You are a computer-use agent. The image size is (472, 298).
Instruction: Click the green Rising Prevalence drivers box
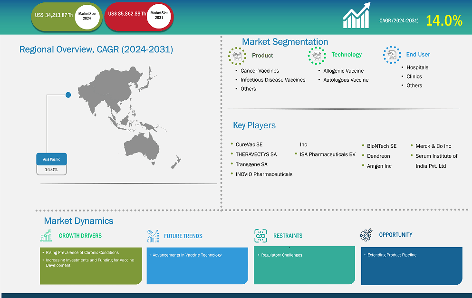pos(90,265)
